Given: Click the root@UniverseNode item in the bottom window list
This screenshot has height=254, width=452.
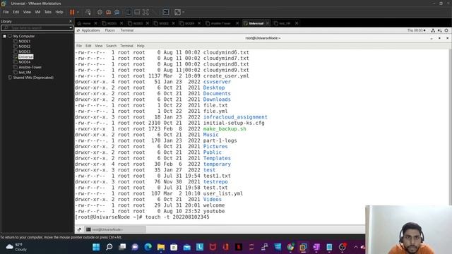Looking at the screenshot, I should 115,229.
